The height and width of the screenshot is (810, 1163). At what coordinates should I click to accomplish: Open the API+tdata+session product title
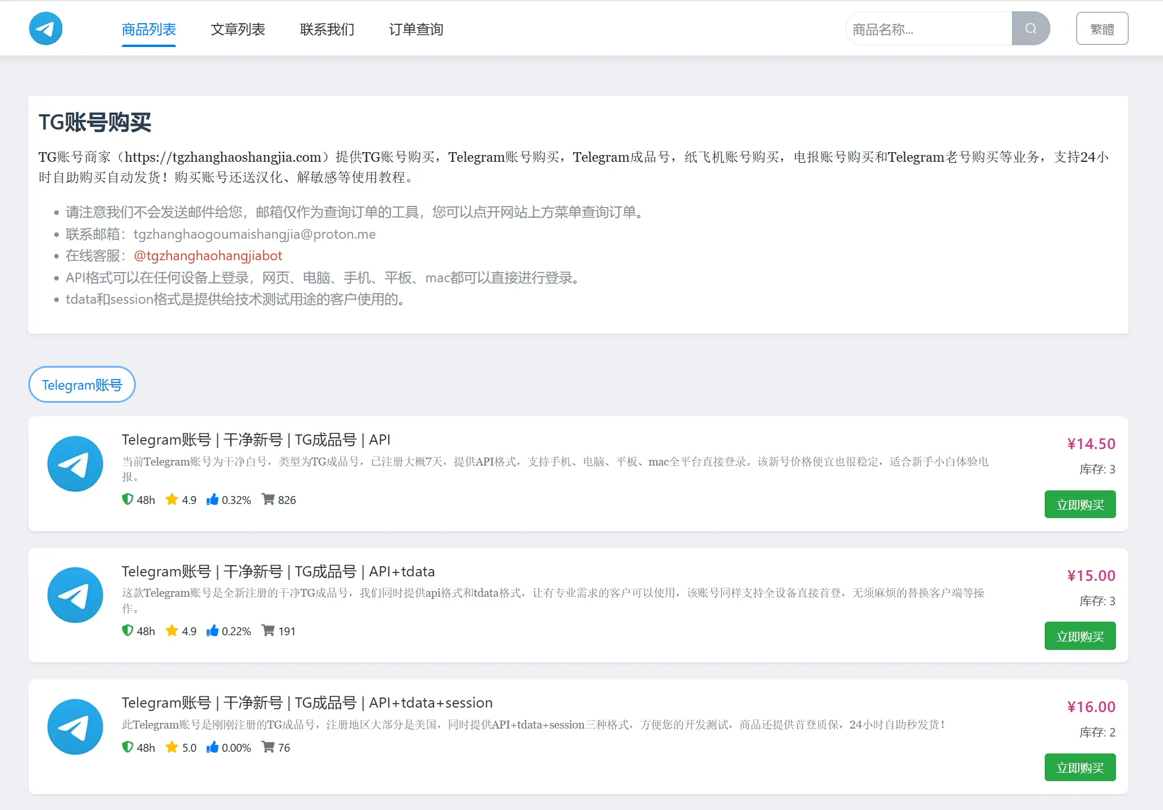(x=307, y=703)
